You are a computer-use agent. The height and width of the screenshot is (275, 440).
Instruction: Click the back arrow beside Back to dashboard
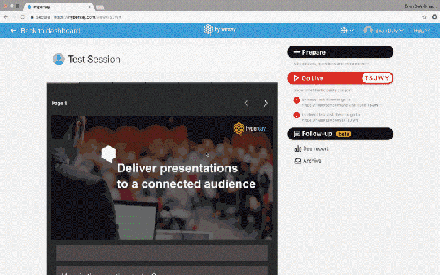tap(13, 31)
